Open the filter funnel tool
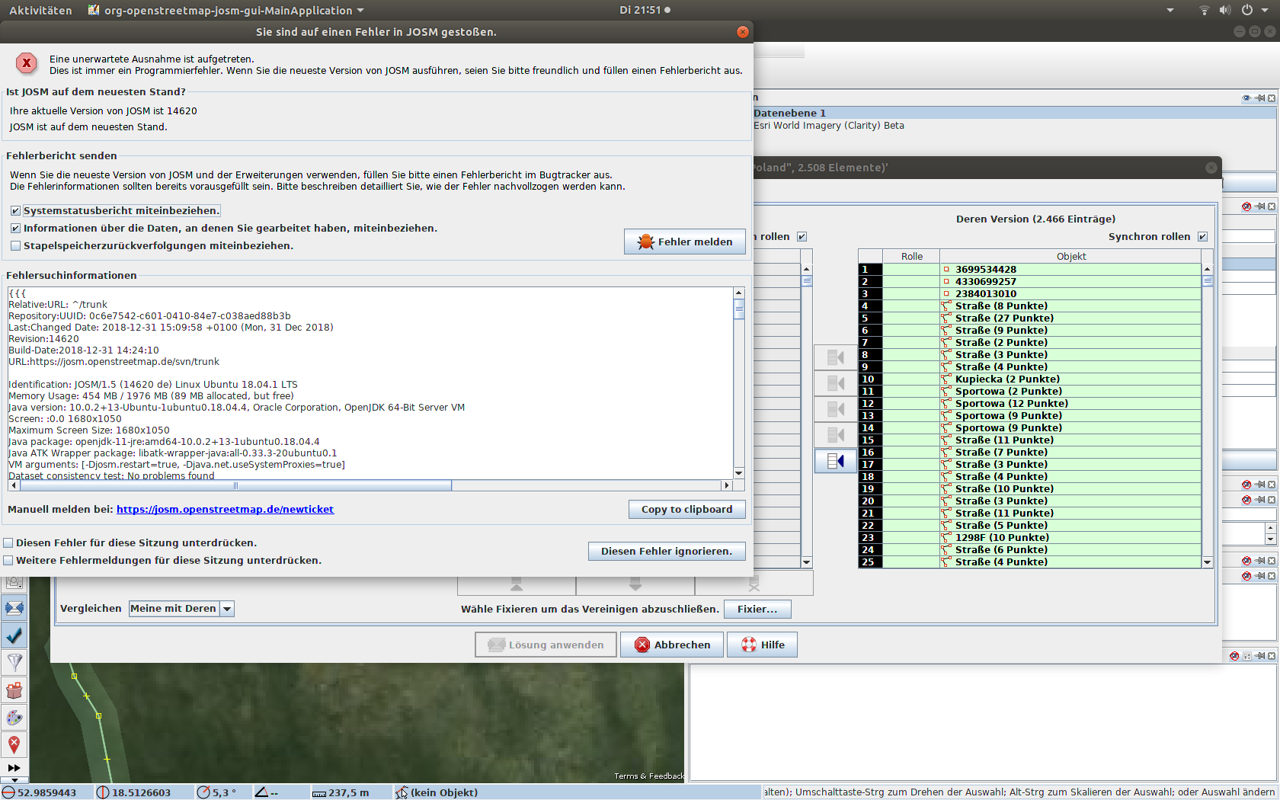This screenshot has height=800, width=1280. (x=14, y=662)
